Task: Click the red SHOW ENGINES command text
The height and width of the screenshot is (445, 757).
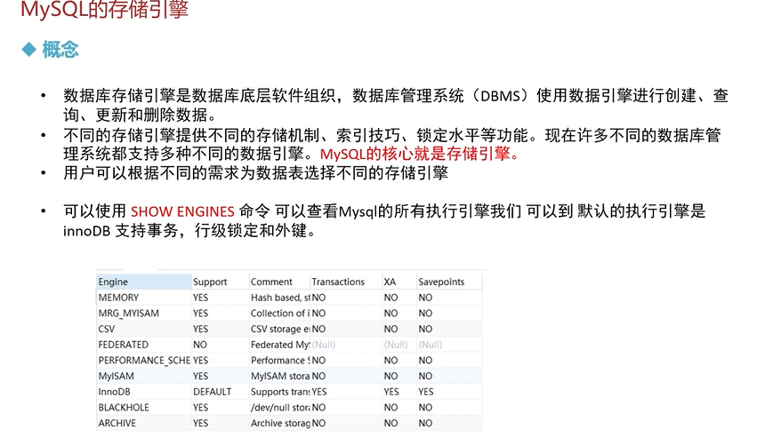Action: pos(182,211)
